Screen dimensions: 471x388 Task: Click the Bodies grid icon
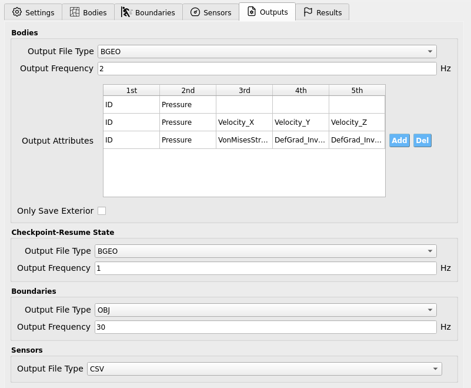click(x=75, y=12)
